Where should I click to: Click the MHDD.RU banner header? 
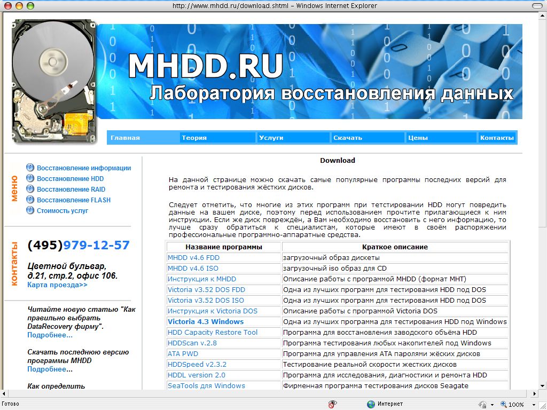coord(310,72)
